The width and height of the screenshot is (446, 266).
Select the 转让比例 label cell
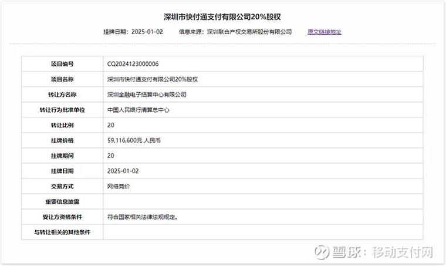pos(62,125)
